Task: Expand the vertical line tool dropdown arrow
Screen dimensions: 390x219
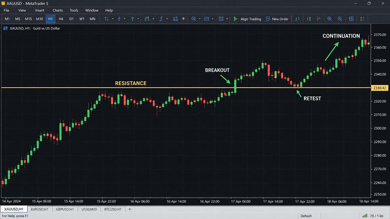Action: (125, 19)
